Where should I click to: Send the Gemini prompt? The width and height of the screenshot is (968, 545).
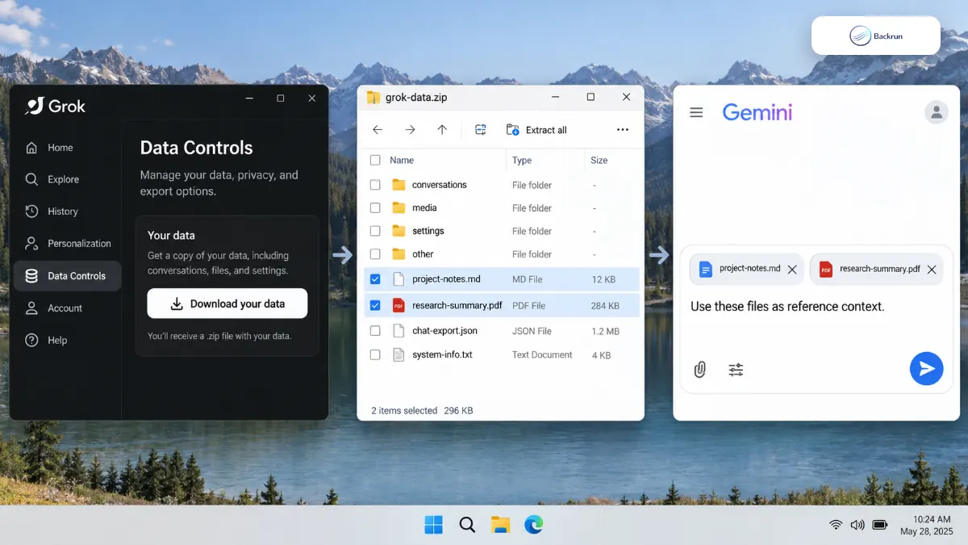[x=927, y=369]
